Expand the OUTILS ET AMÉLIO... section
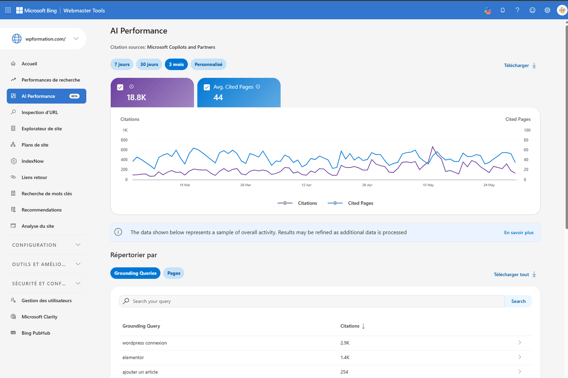Viewport: 568px width, 378px height. coord(78,264)
